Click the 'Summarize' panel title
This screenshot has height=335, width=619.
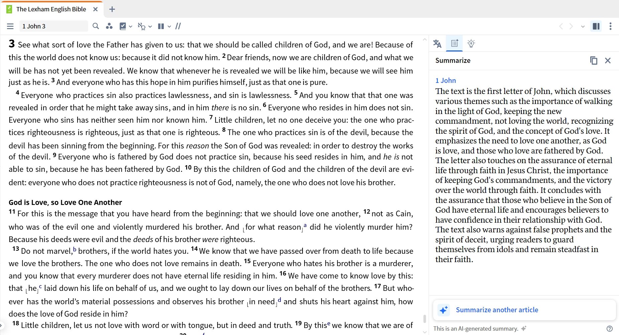tap(453, 61)
